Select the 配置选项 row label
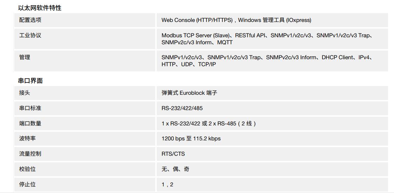 tap(30, 20)
